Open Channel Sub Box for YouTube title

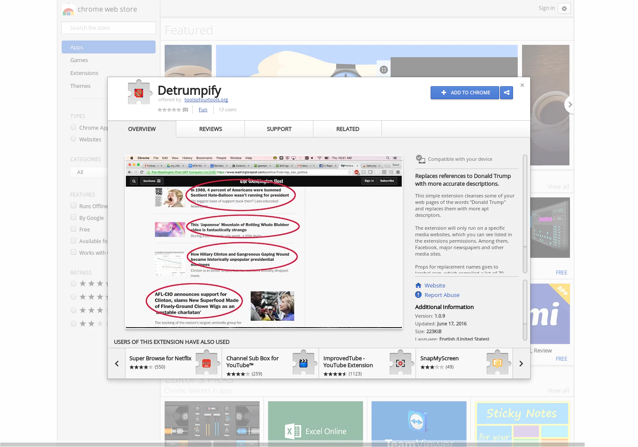coord(253,362)
